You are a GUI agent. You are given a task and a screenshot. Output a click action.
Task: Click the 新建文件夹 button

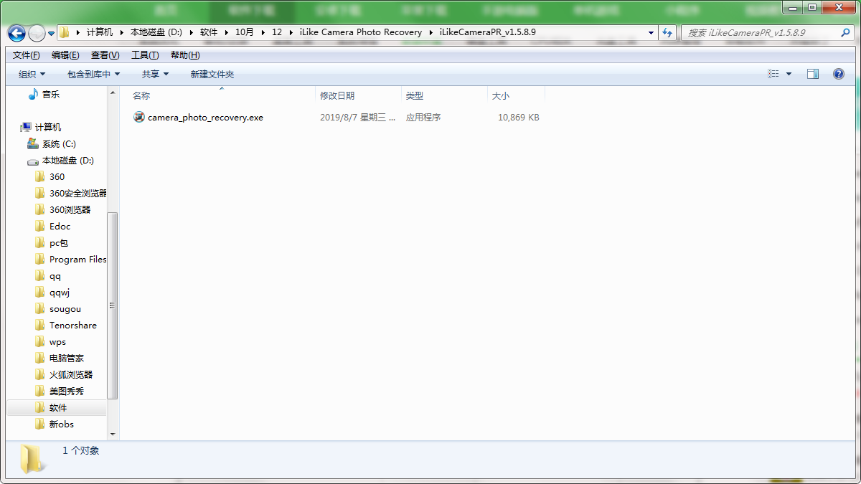coord(212,74)
